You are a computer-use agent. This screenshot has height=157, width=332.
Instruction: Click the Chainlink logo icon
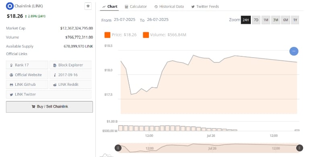10,6
